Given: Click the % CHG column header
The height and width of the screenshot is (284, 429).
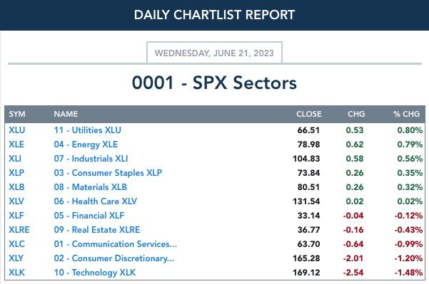Looking at the screenshot, I should coord(406,114).
